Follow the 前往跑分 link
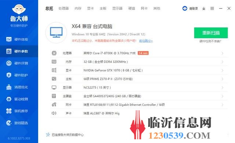Viewport: 235px width, 143px height. (x=146, y=40)
